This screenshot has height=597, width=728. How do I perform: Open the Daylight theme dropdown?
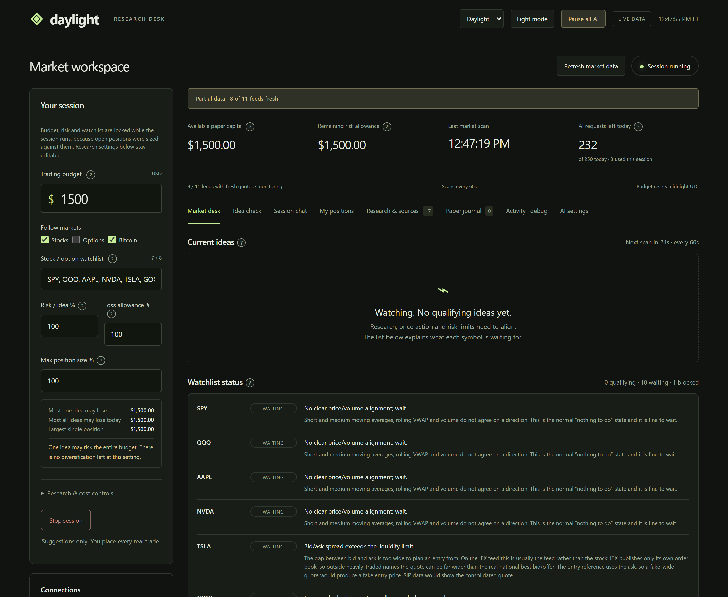481,19
